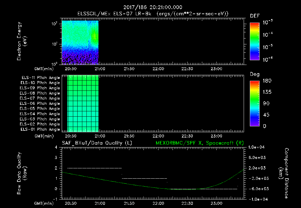Click the 21:00 tick under the electron spectrogram

100,69
